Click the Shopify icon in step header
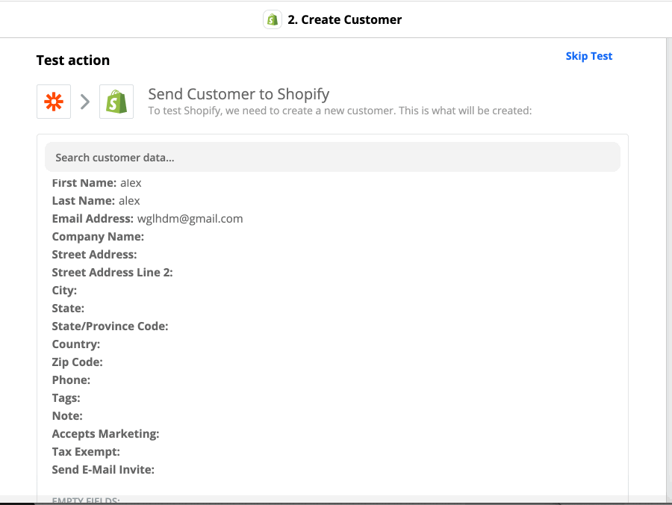 272,19
